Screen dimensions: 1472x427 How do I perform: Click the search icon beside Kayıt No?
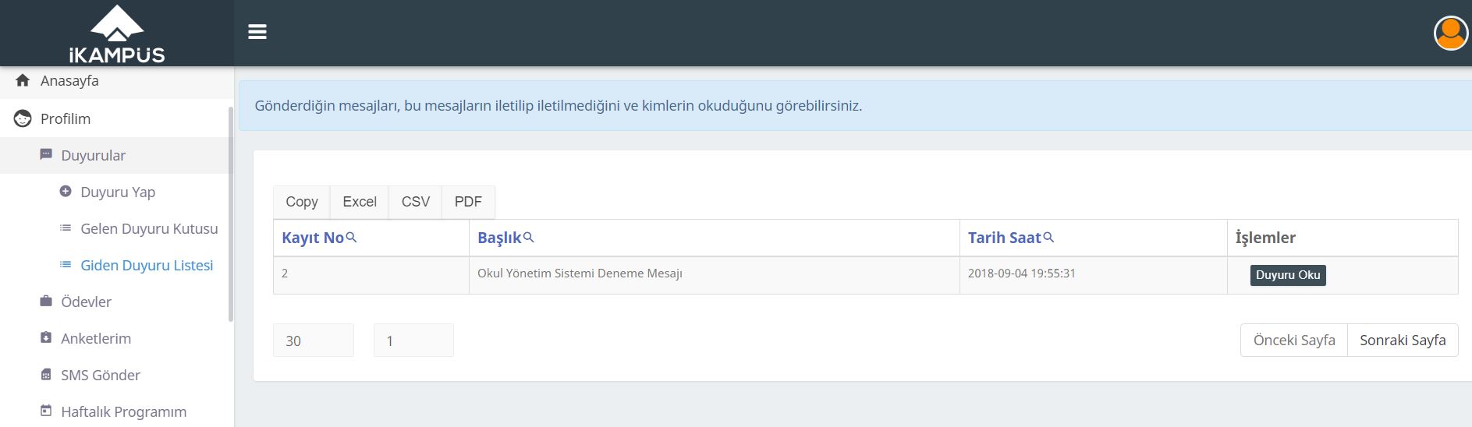click(x=351, y=237)
